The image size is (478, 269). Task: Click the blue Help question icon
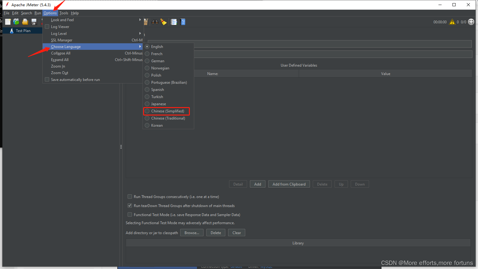[x=183, y=22]
